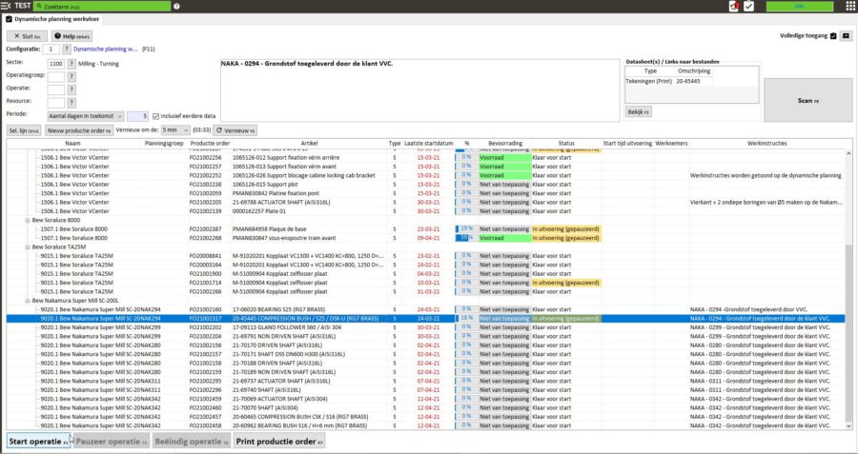Click the Operatiegroep input field
The height and width of the screenshot is (454, 858).
[x=56, y=76]
